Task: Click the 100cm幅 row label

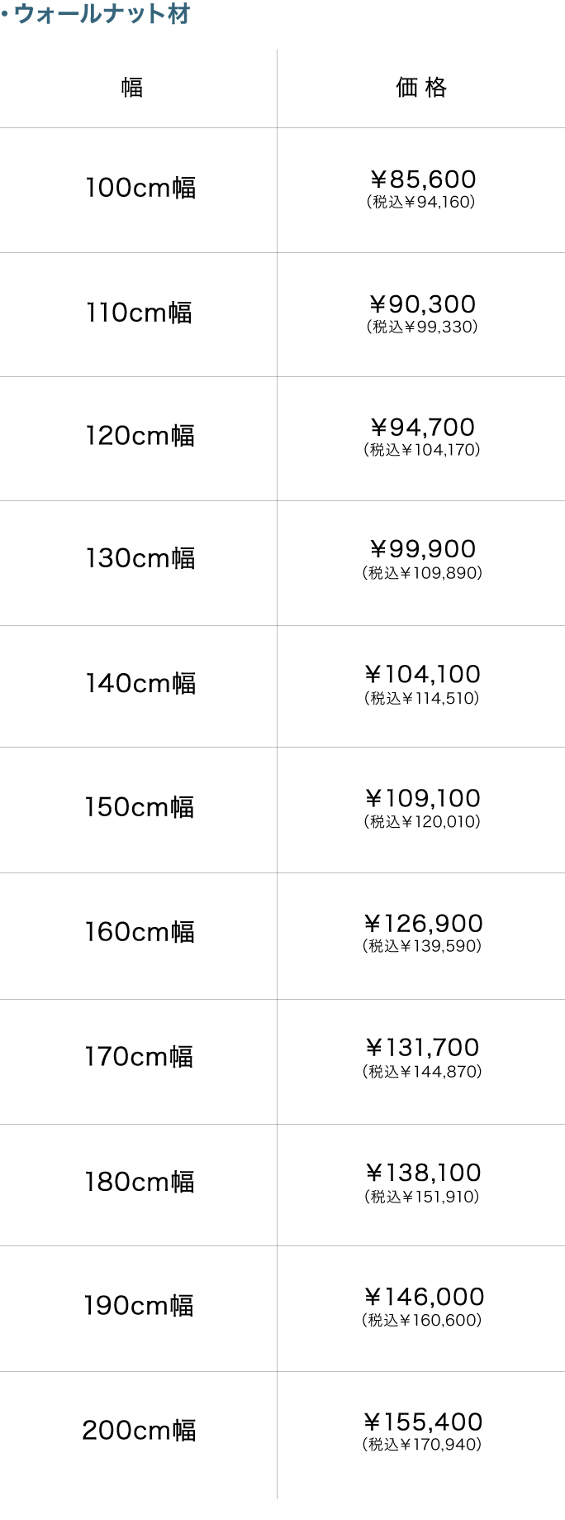Action: [x=140, y=188]
